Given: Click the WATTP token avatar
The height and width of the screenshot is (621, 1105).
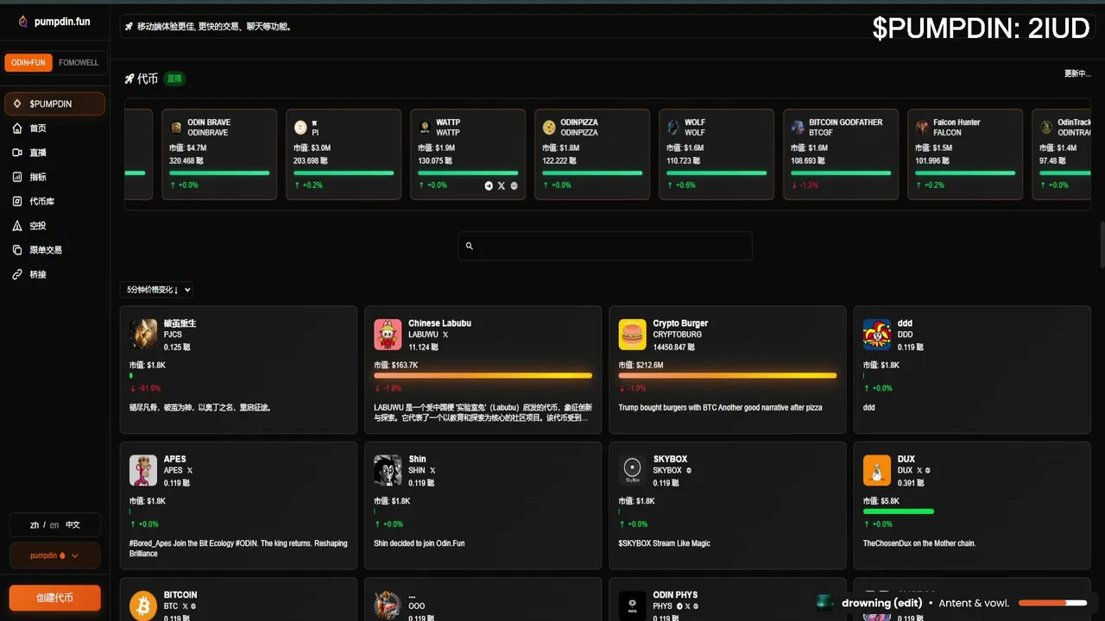Looking at the screenshot, I should [x=425, y=128].
